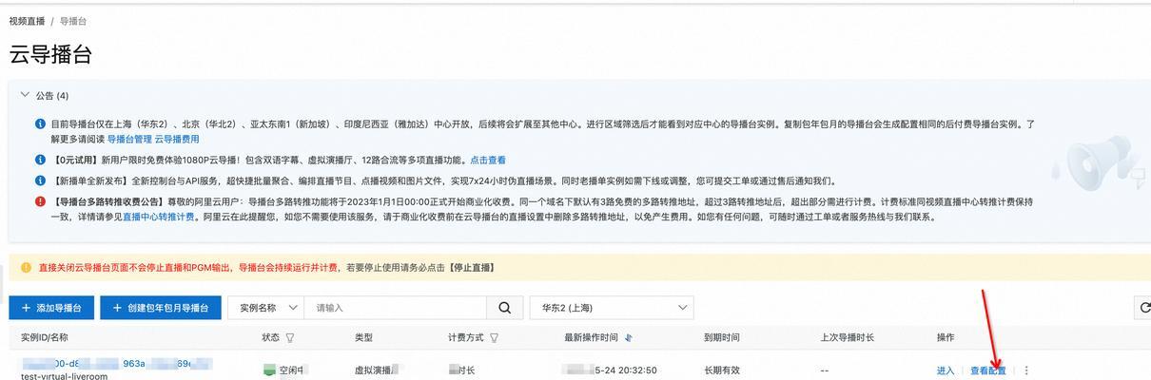Click the orange warning icon in the yellow banner
Image resolution: width=1151 pixels, height=380 pixels.
[26, 268]
